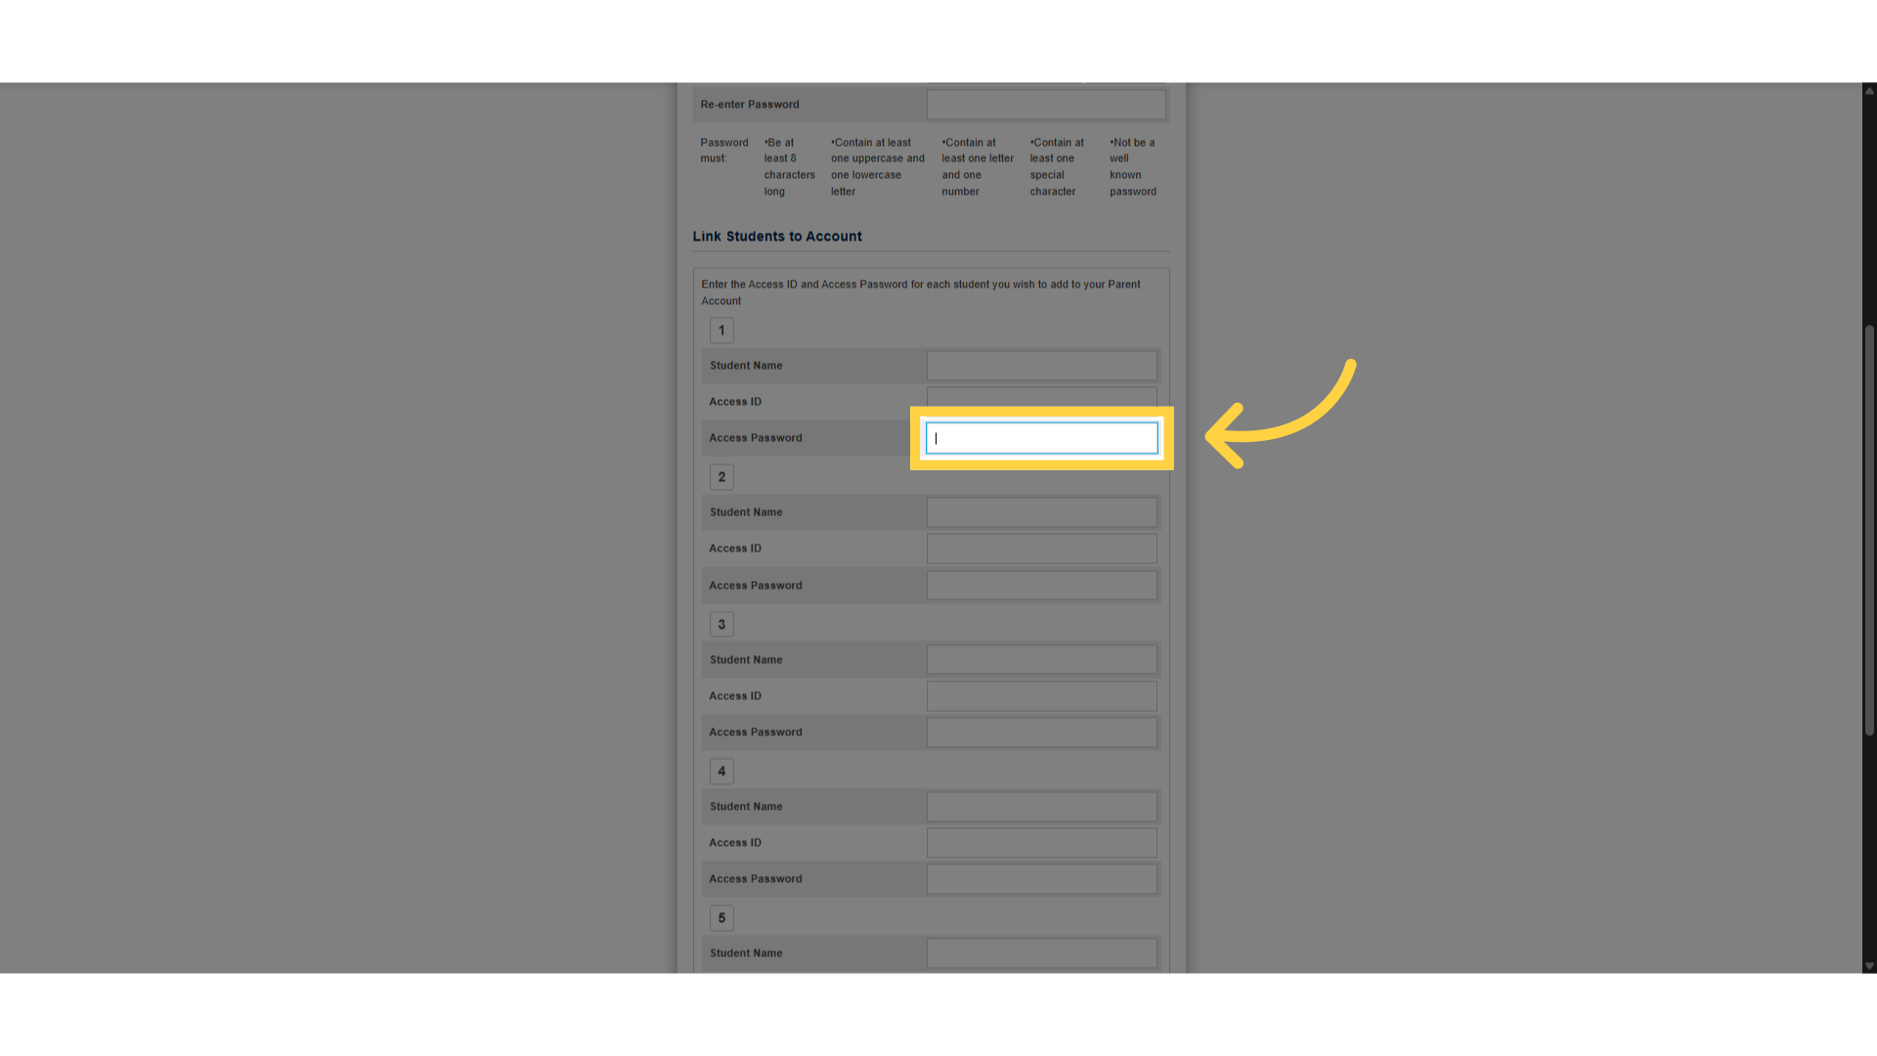The width and height of the screenshot is (1877, 1056).
Task: Click the student number 1 badge
Action: tap(721, 330)
